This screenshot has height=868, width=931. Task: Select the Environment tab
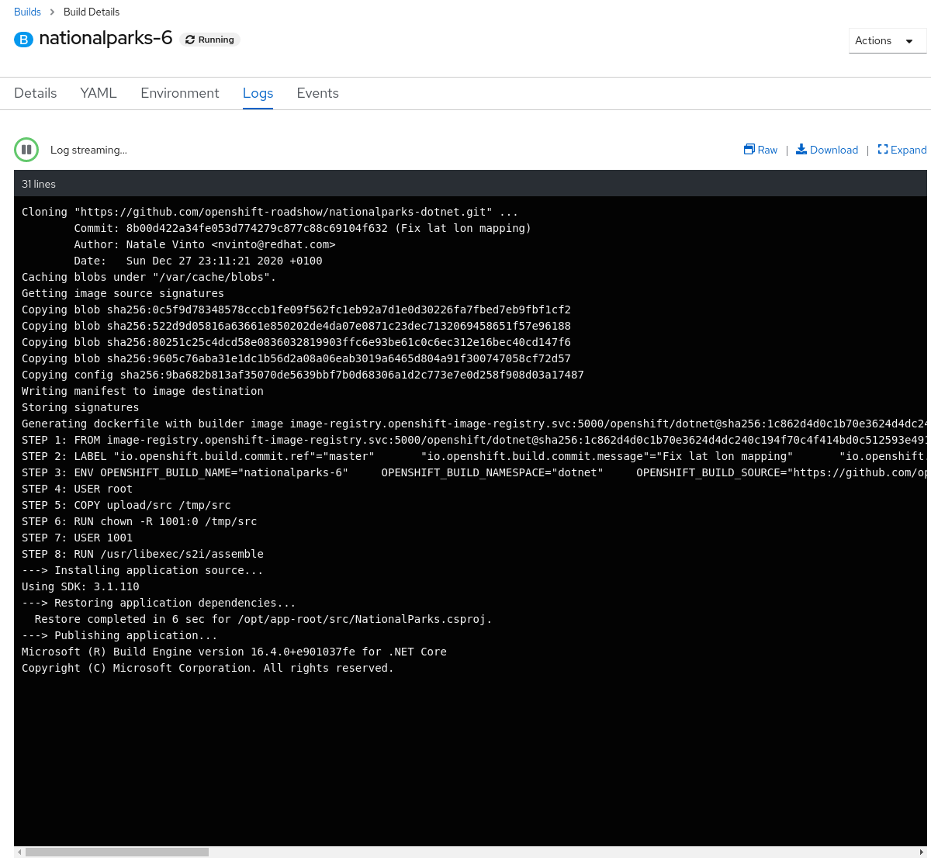coord(180,93)
